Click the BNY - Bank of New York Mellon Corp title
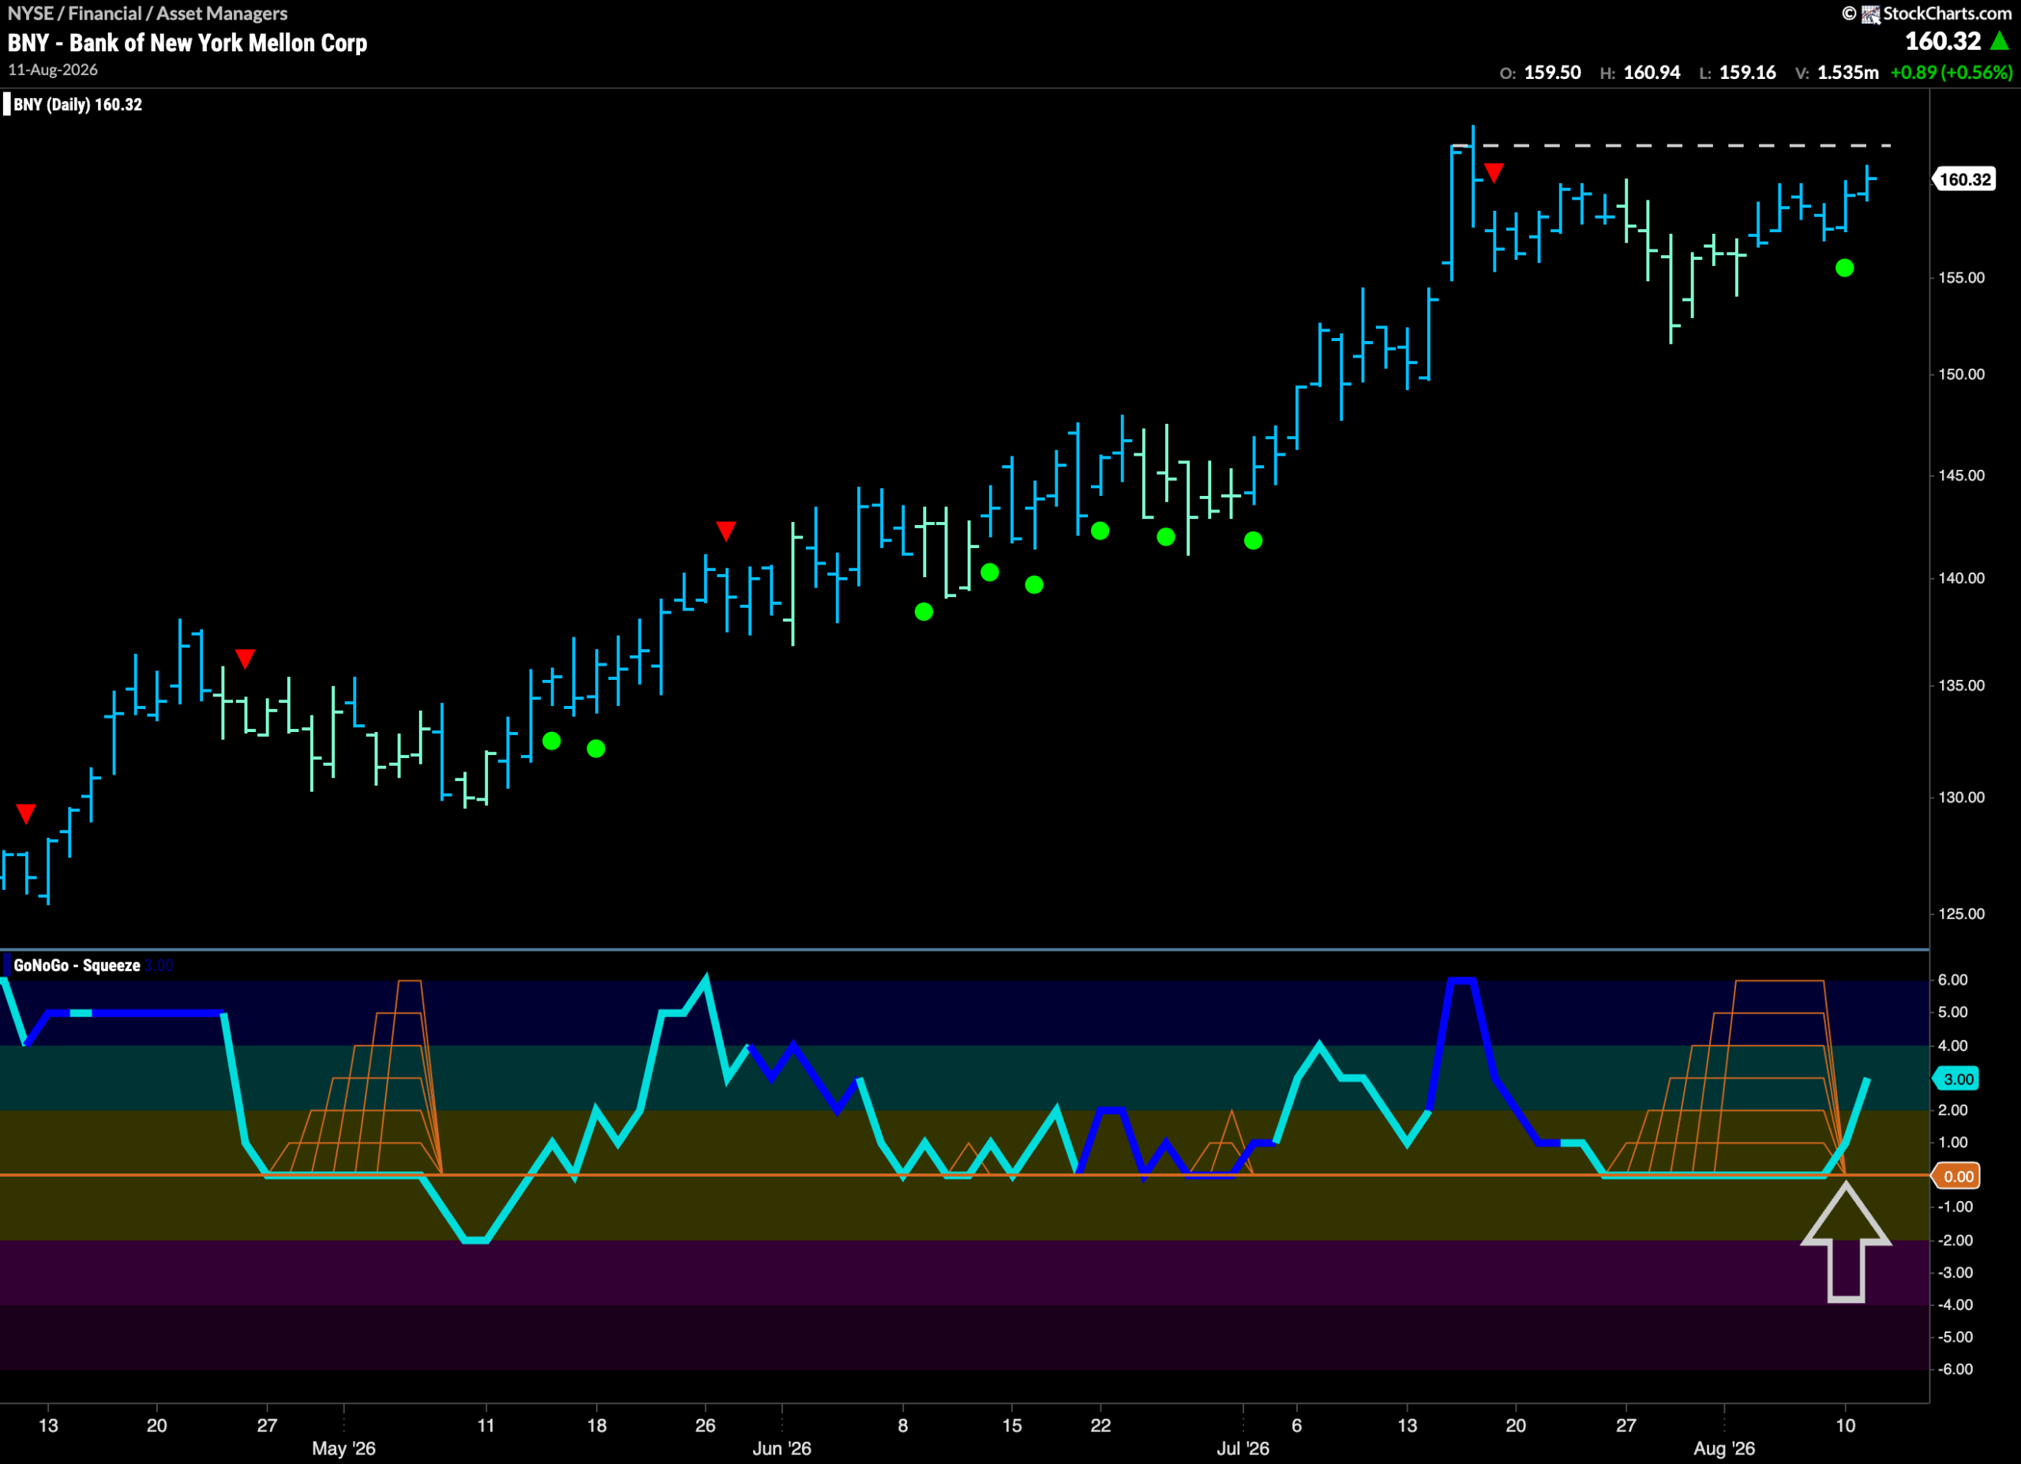This screenshot has height=1464, width=2021. click(187, 43)
